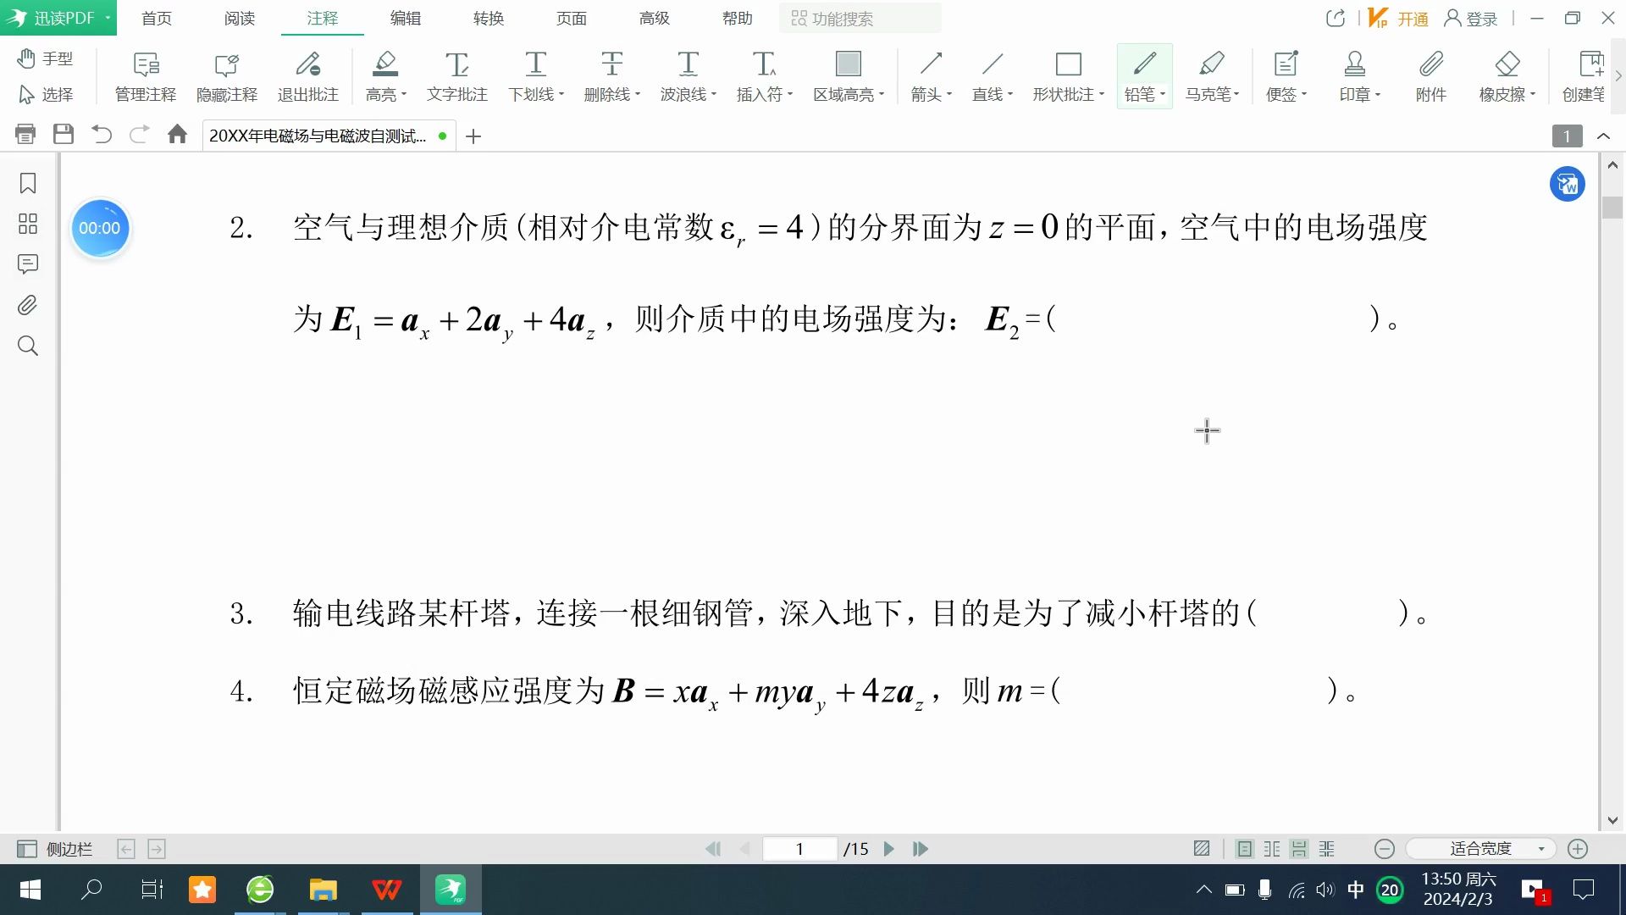
Task: Click Hide Annotations (隐藏注释)
Action: [x=227, y=76]
